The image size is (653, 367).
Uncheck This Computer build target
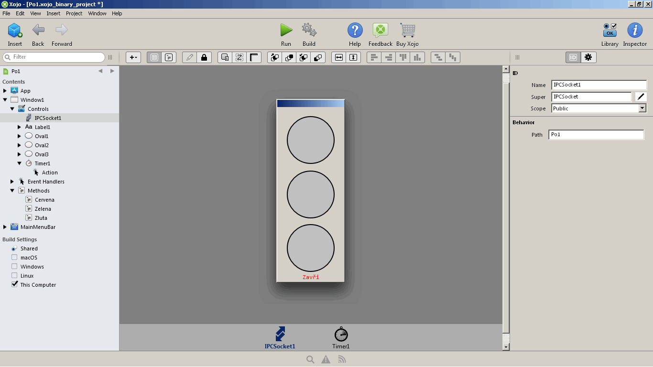click(x=14, y=285)
